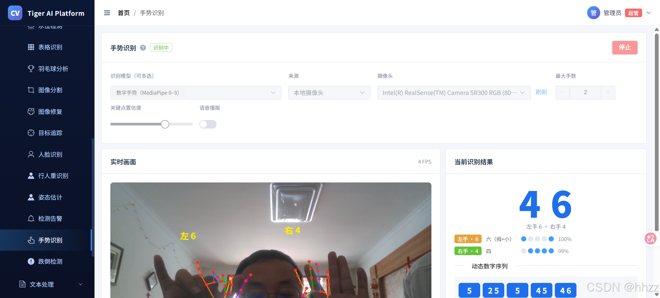Click the Tiger AI Platform title
Viewport: 660px width, 298px height.
point(56,13)
